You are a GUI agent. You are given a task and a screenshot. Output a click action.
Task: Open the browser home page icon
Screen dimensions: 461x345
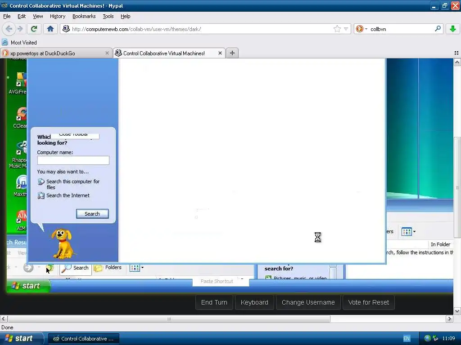50,29
